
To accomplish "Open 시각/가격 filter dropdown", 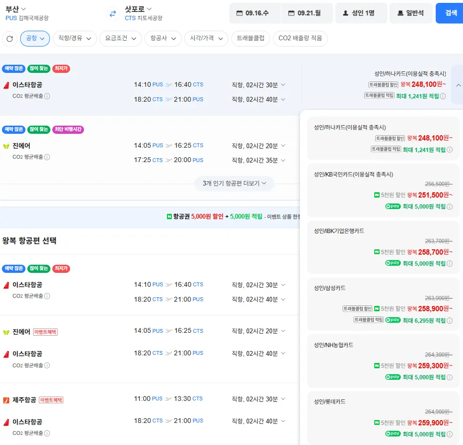I will click(x=206, y=38).
